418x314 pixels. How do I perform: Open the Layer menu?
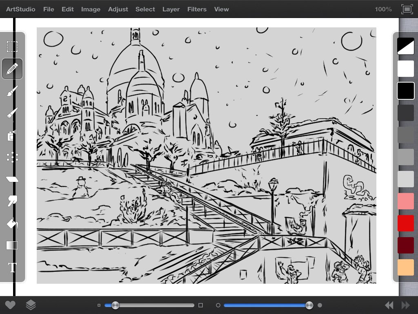click(171, 9)
